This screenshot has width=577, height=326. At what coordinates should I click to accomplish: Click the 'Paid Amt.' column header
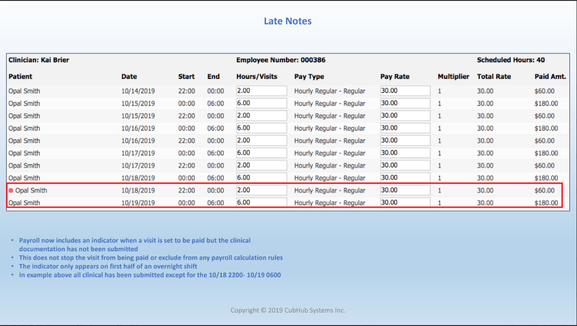coord(550,77)
